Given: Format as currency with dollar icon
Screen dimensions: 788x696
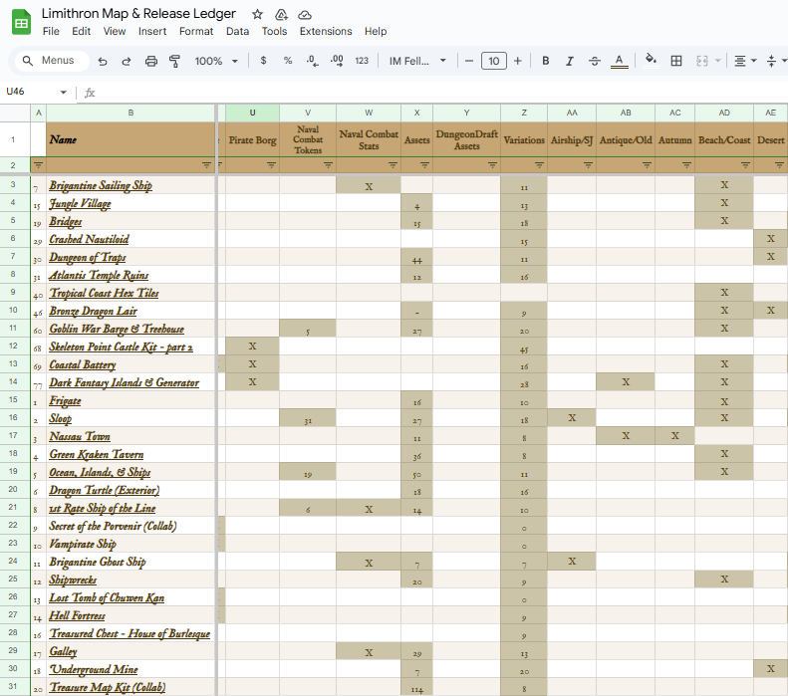Looking at the screenshot, I should 263,61.
